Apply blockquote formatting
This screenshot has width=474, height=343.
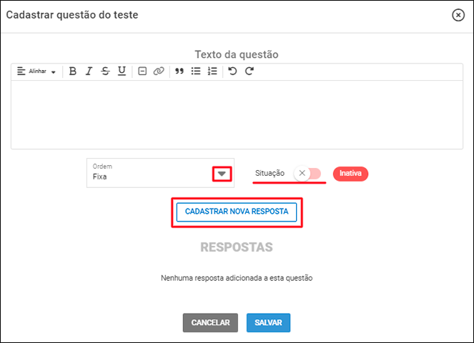tap(179, 71)
